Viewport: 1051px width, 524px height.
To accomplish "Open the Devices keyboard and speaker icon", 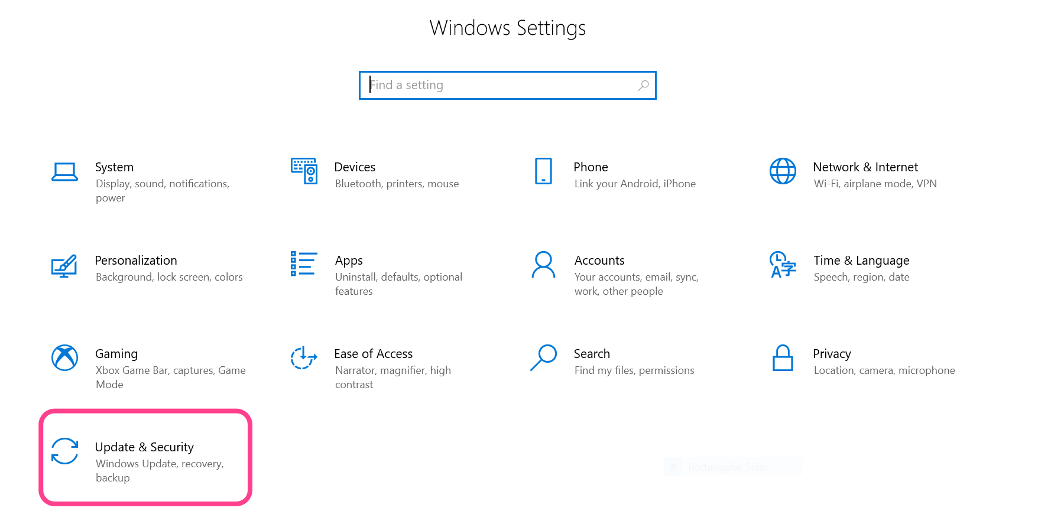I will 304,171.
